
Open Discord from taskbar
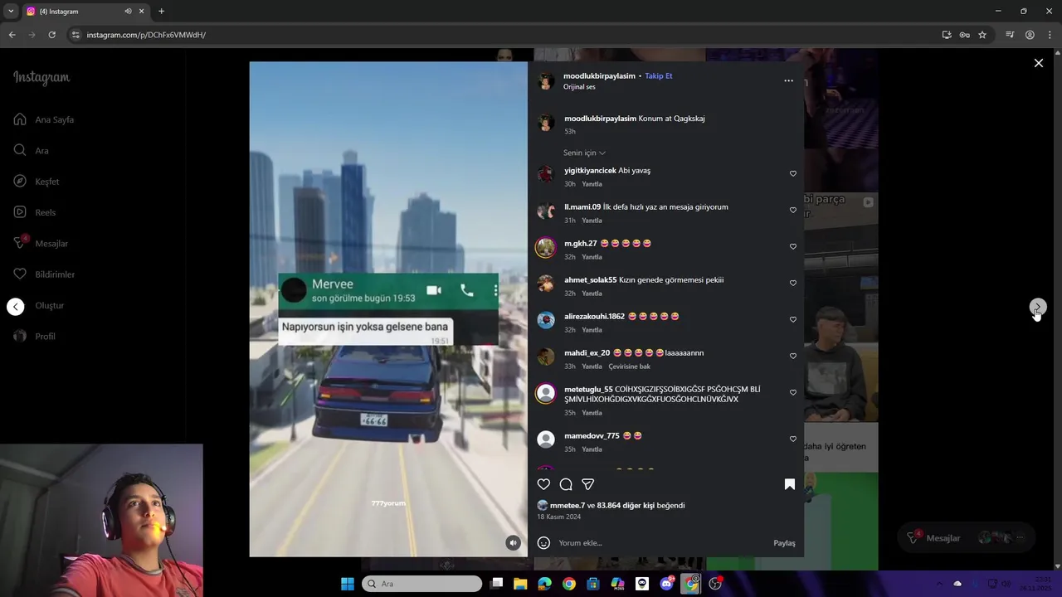(666, 584)
